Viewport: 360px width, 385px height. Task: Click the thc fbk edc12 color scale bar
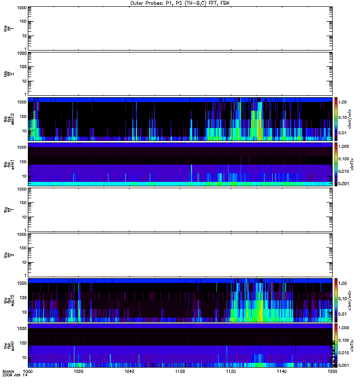tap(336, 300)
